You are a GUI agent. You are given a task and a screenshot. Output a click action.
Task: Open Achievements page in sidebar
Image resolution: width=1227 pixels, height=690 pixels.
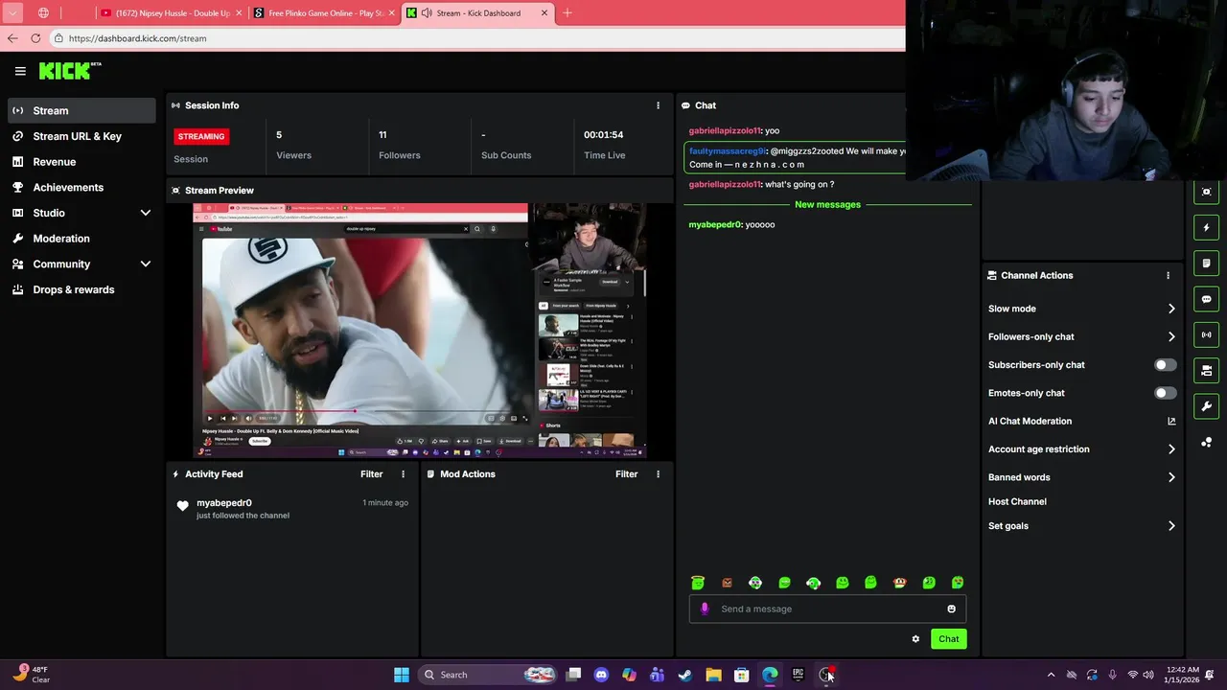pos(81,187)
